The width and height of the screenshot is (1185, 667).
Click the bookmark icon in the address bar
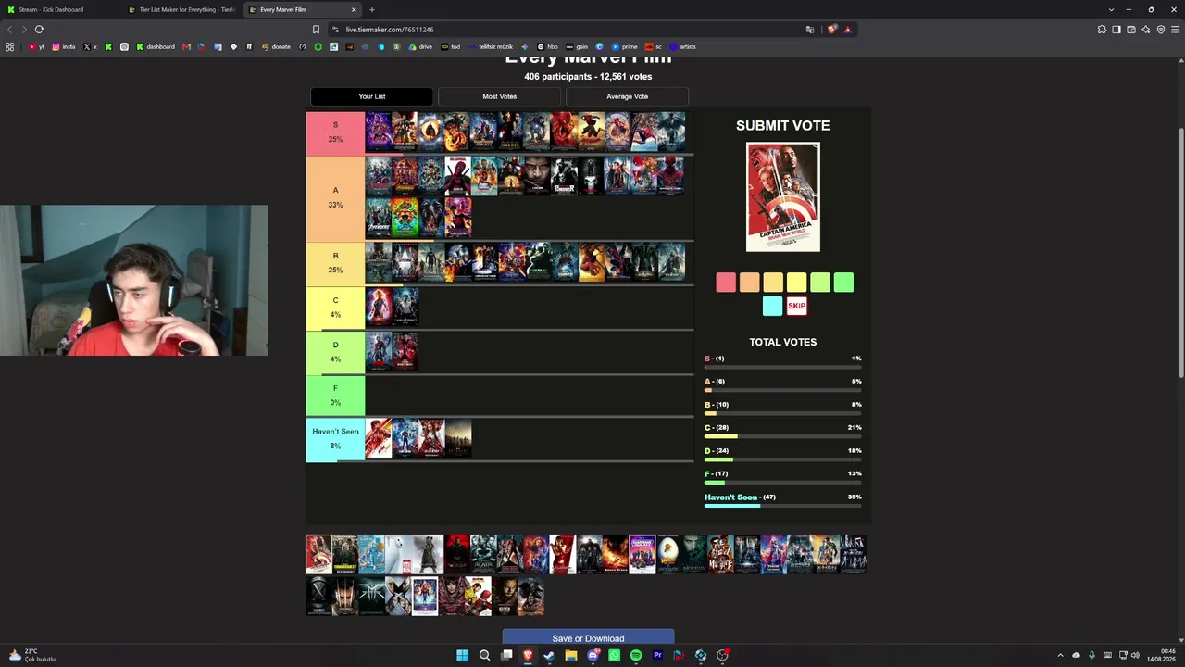[316, 30]
